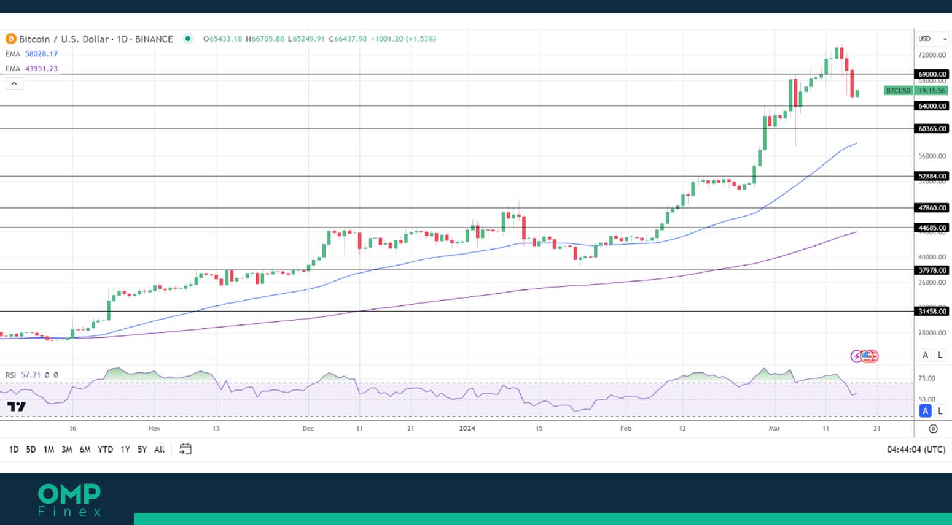Select the 3M time range
Viewport: 952px width, 525px height.
pos(67,450)
